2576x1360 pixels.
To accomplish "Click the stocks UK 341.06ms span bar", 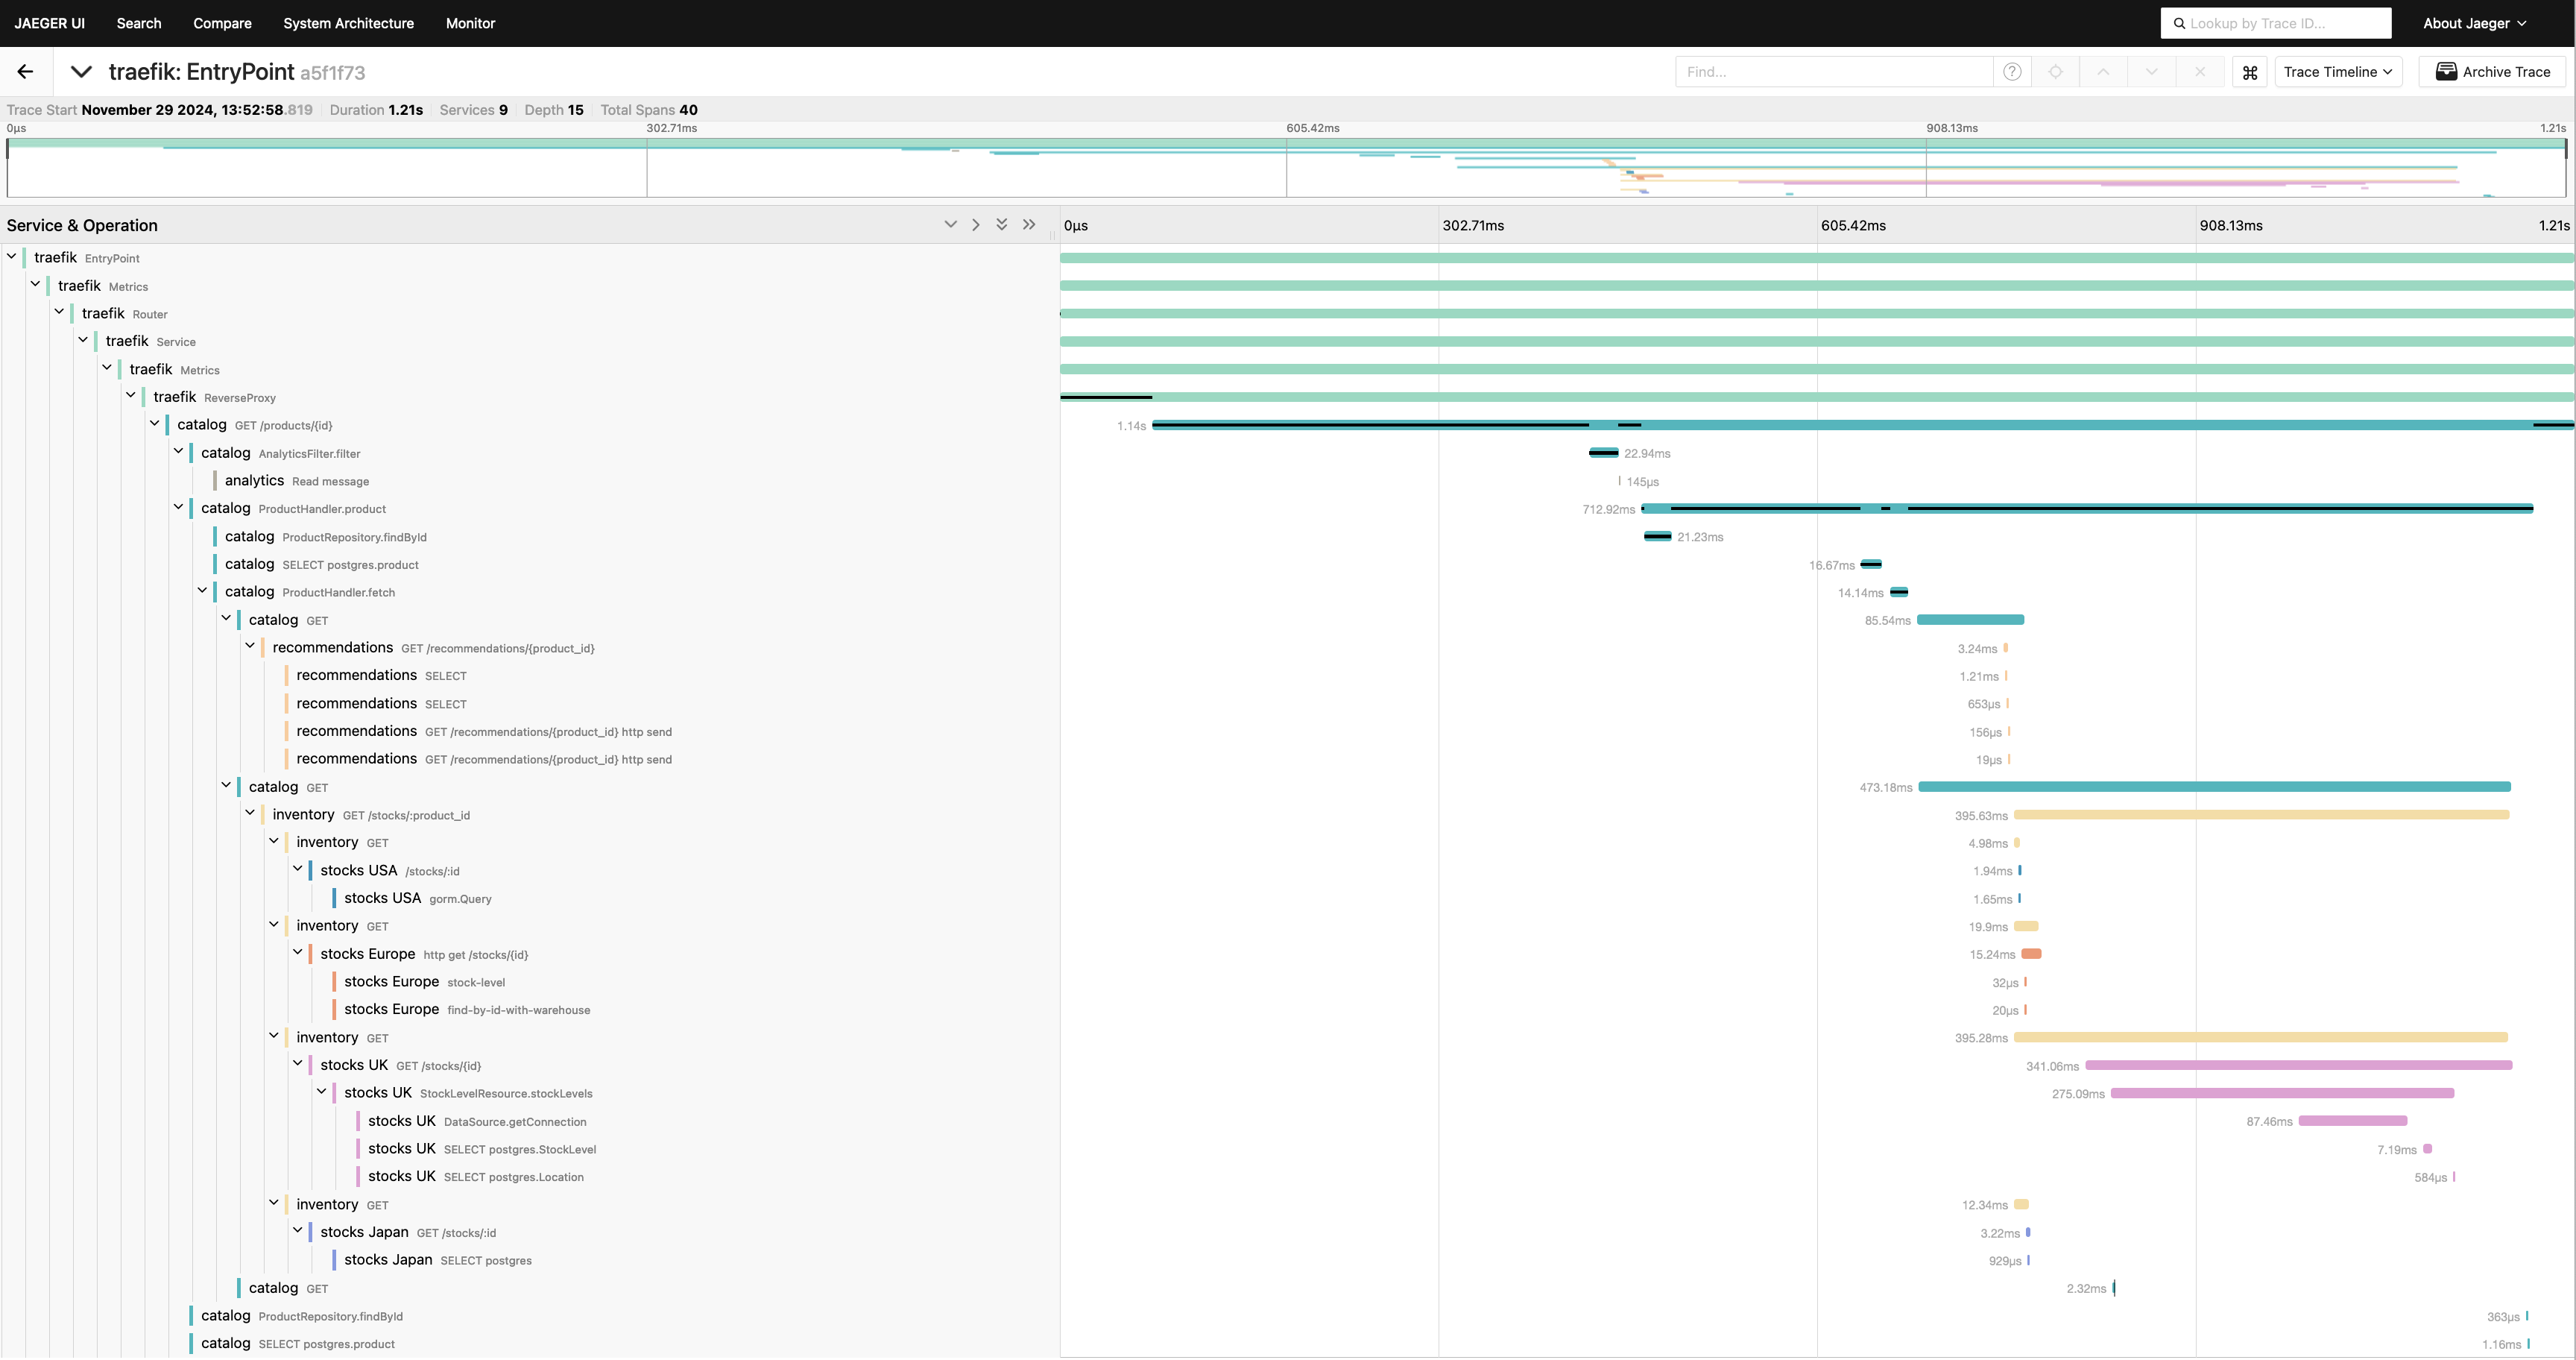I will (x=2298, y=1065).
